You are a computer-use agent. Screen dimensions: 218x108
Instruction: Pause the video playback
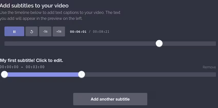click(x=14, y=32)
